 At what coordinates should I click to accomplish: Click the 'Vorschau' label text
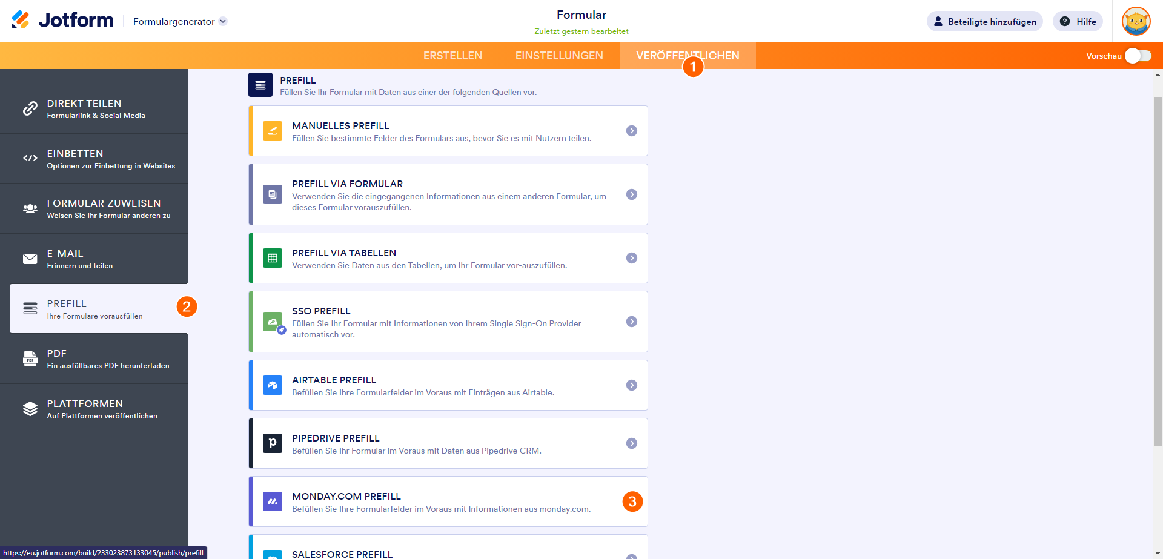1104,56
